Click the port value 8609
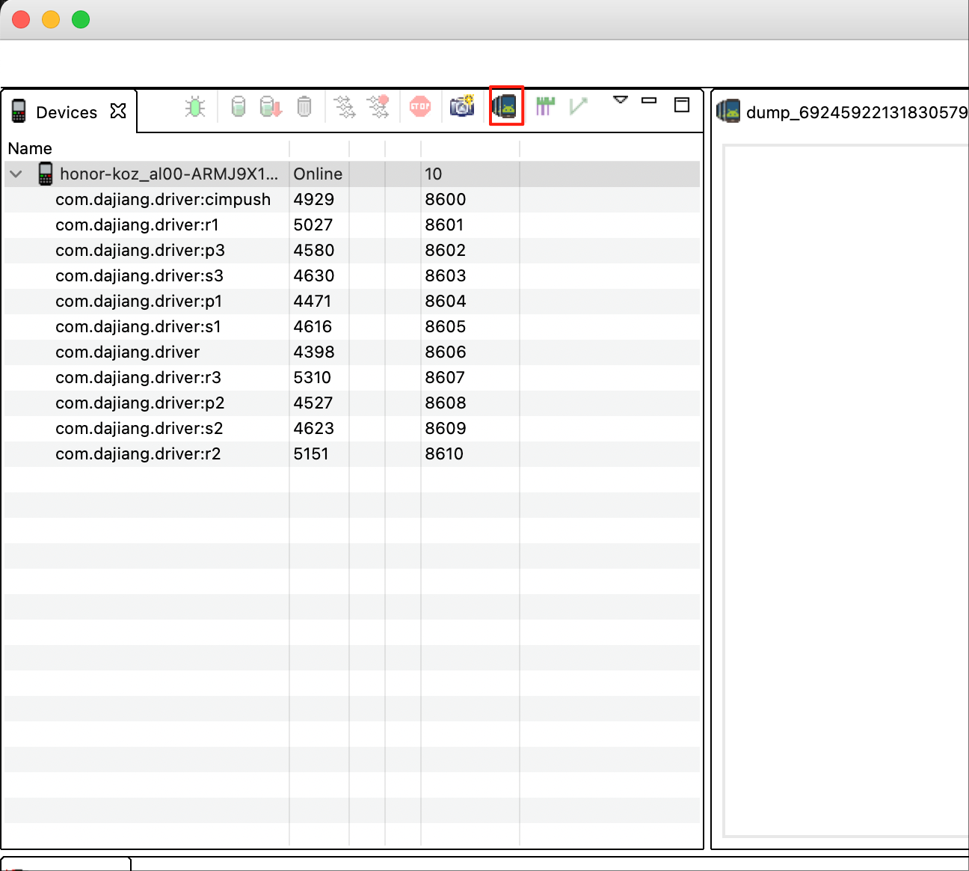This screenshot has height=871, width=969. 446,428
